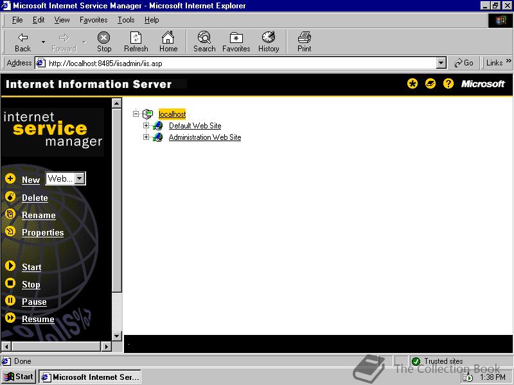
Task: Click sidebar horizontal scrollbar right arrow
Action: tap(106, 346)
